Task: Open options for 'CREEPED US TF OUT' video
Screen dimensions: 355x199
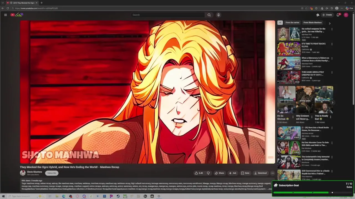Action: click(332, 72)
